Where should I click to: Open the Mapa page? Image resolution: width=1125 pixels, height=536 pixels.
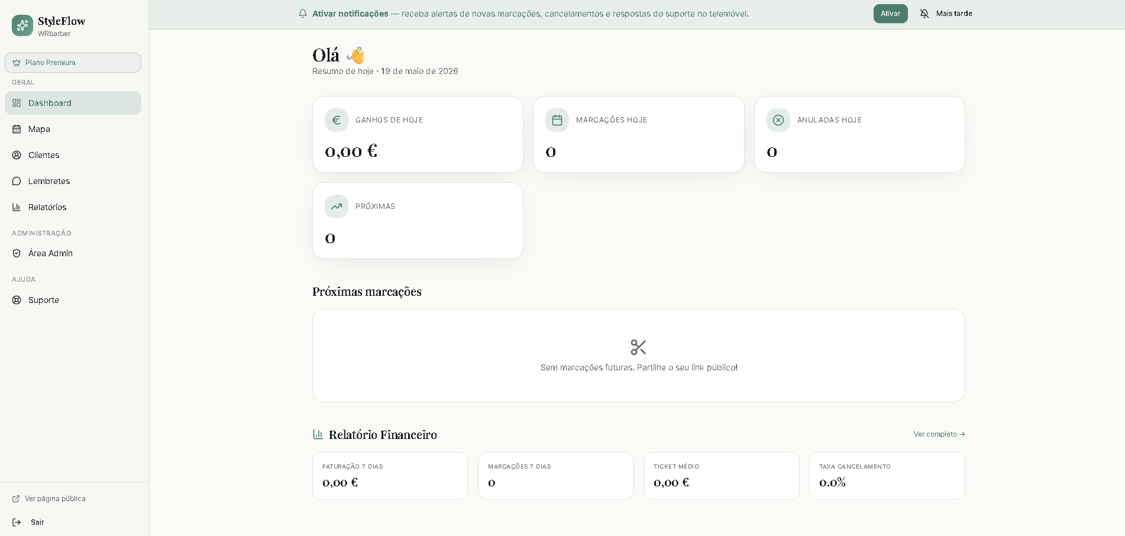point(73,129)
